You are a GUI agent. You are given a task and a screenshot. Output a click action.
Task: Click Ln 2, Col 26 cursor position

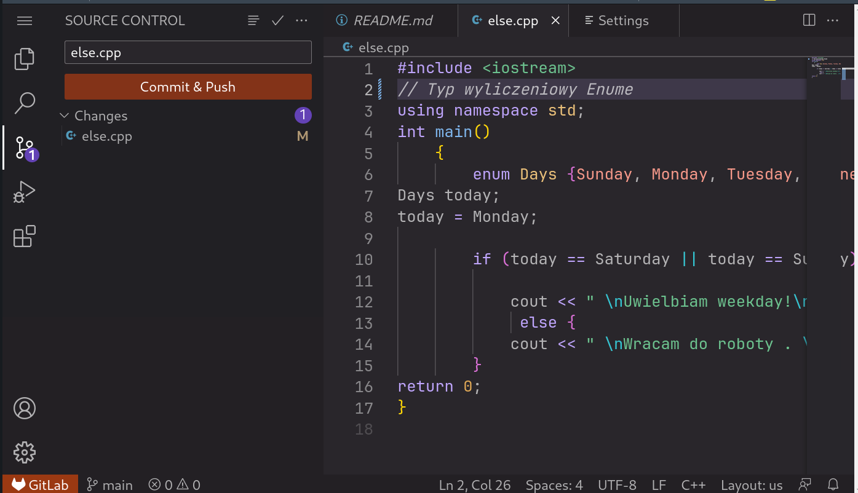475,485
